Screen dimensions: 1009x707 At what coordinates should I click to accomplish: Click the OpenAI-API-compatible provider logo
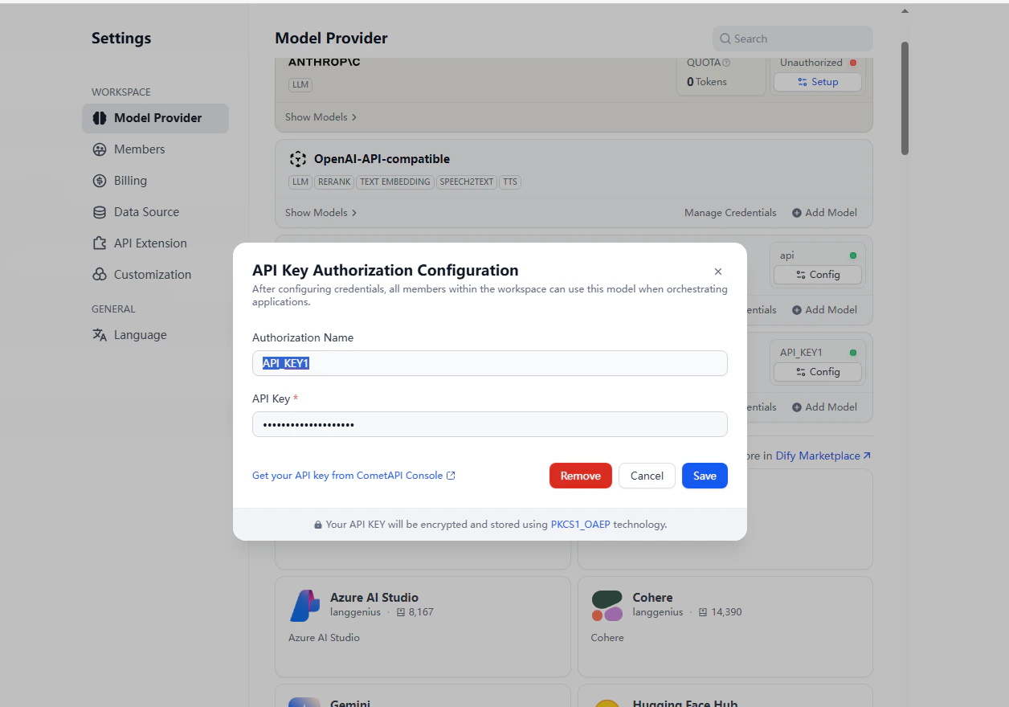point(298,158)
